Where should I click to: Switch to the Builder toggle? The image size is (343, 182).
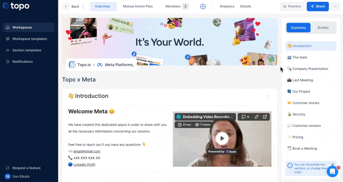coord(323,28)
